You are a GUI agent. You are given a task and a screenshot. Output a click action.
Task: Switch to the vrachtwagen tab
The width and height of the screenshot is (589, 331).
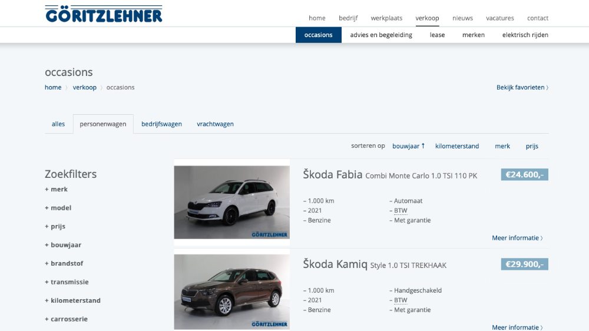click(215, 124)
